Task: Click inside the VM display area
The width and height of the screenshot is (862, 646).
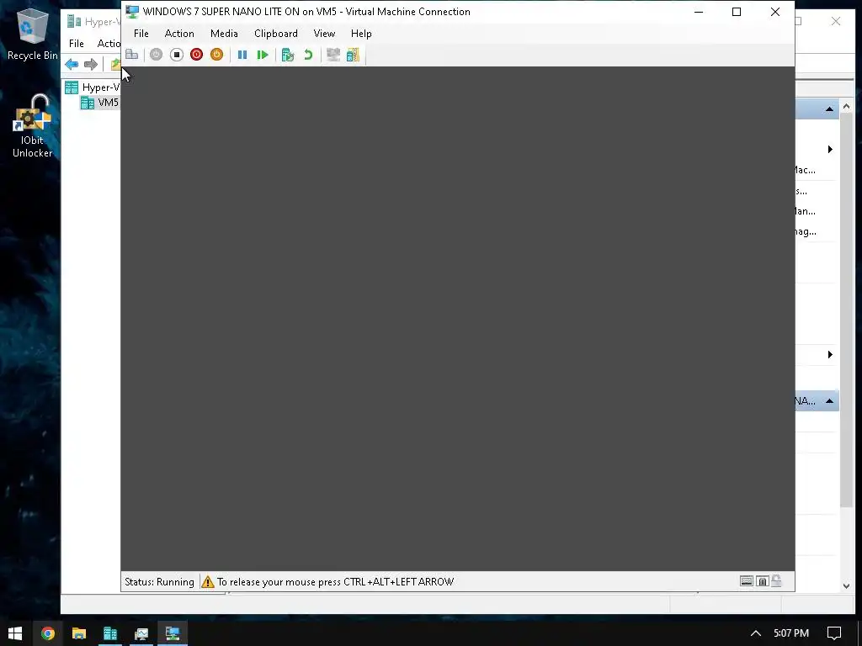Action: click(457, 319)
